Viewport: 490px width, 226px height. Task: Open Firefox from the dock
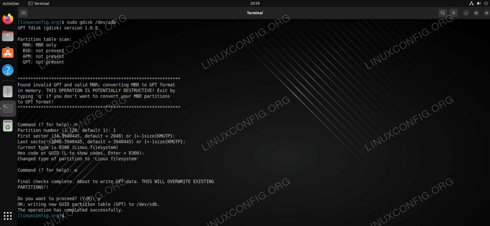(8, 19)
